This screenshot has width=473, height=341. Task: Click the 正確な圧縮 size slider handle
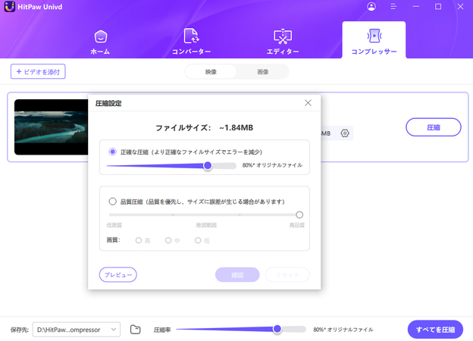click(x=207, y=165)
